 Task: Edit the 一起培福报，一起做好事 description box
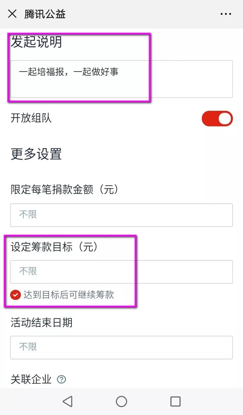coord(121,79)
